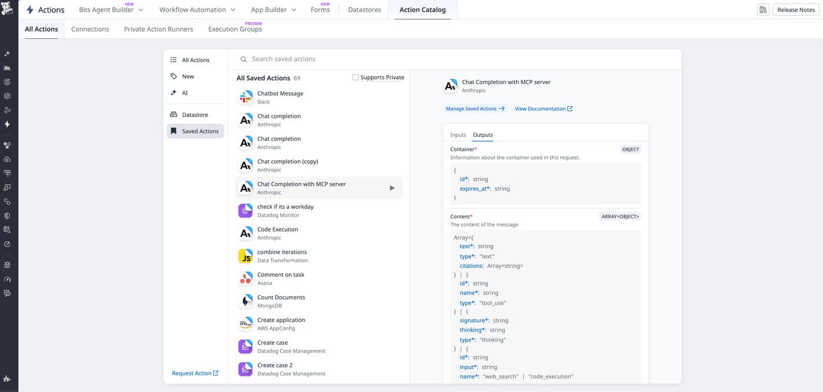
Task: Click the Datadog Monitor icon for check if its a workday
Action: (x=246, y=211)
